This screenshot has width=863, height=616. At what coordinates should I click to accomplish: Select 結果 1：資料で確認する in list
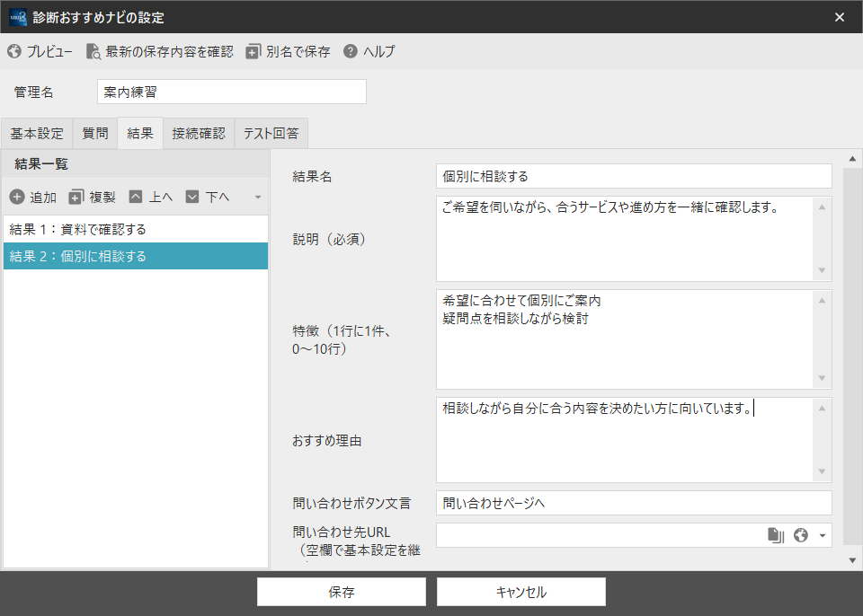(x=136, y=229)
